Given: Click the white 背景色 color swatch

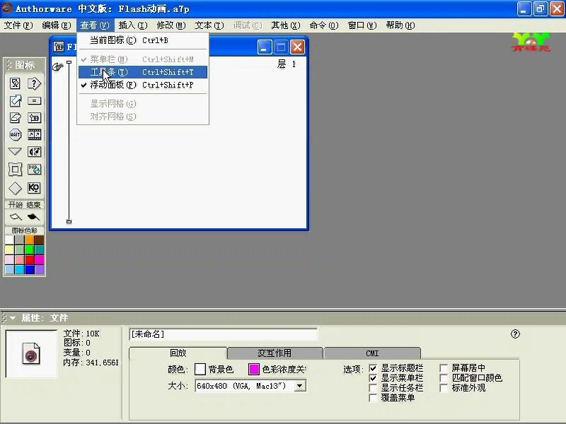Looking at the screenshot, I should pos(200,369).
